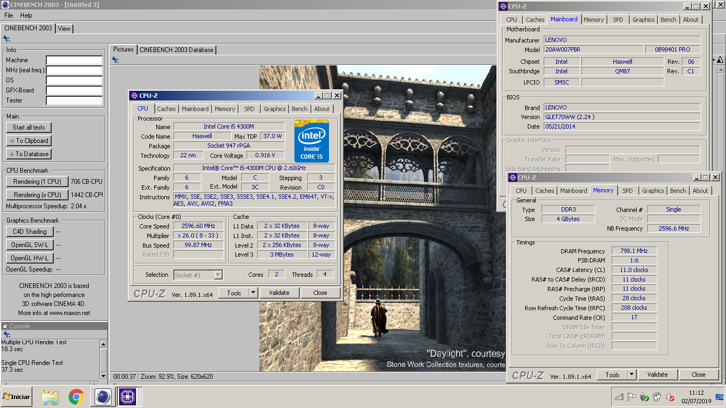Click motherboard model 20AW007PBR field
Image resolution: width=726 pixels, height=408 pixels.
593,49
